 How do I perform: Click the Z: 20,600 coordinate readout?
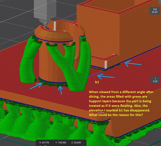pos(76,142)
